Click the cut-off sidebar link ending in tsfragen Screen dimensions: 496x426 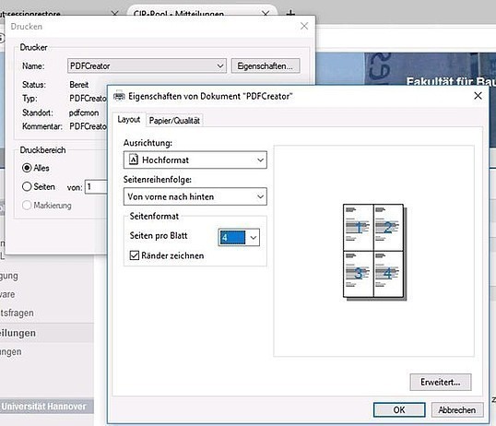click(17, 313)
